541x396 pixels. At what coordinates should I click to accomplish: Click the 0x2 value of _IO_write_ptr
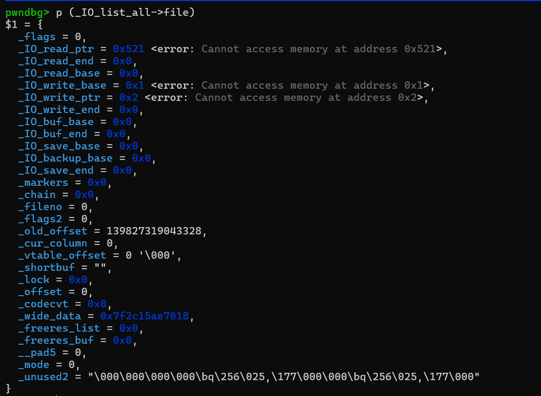pyautogui.click(x=131, y=98)
